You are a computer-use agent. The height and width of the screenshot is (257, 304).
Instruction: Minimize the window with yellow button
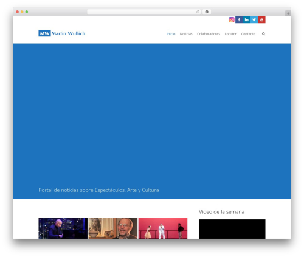click(x=22, y=12)
